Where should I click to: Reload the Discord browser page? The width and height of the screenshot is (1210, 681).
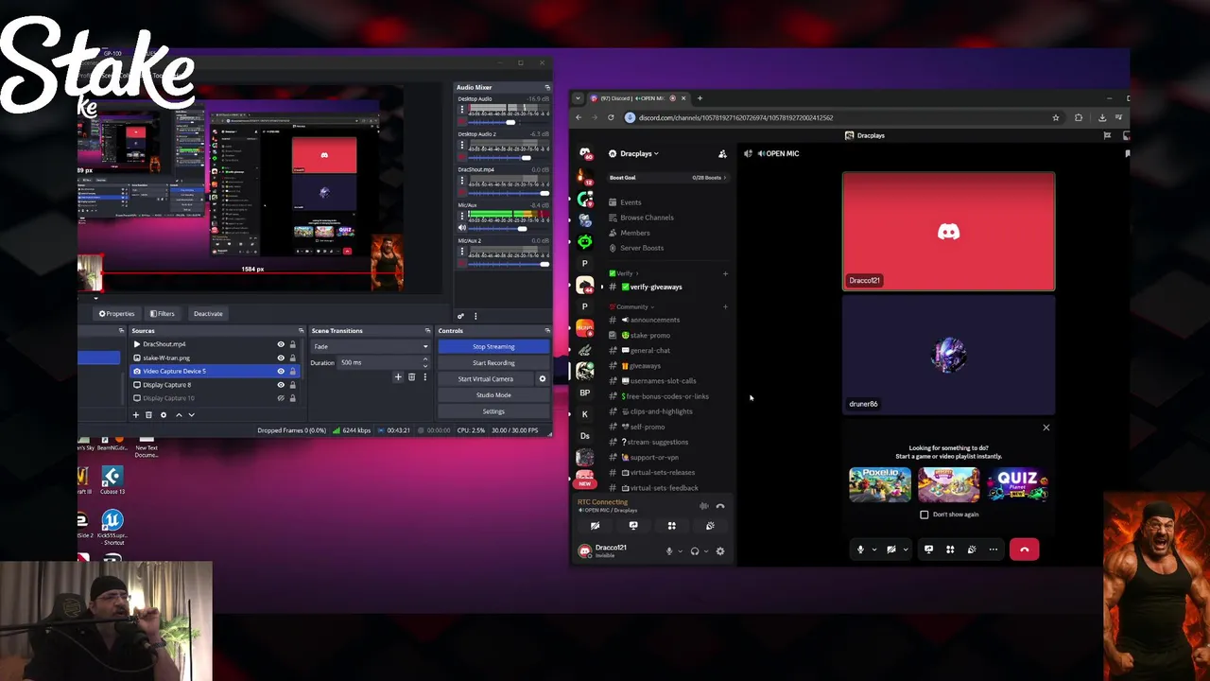coord(611,117)
